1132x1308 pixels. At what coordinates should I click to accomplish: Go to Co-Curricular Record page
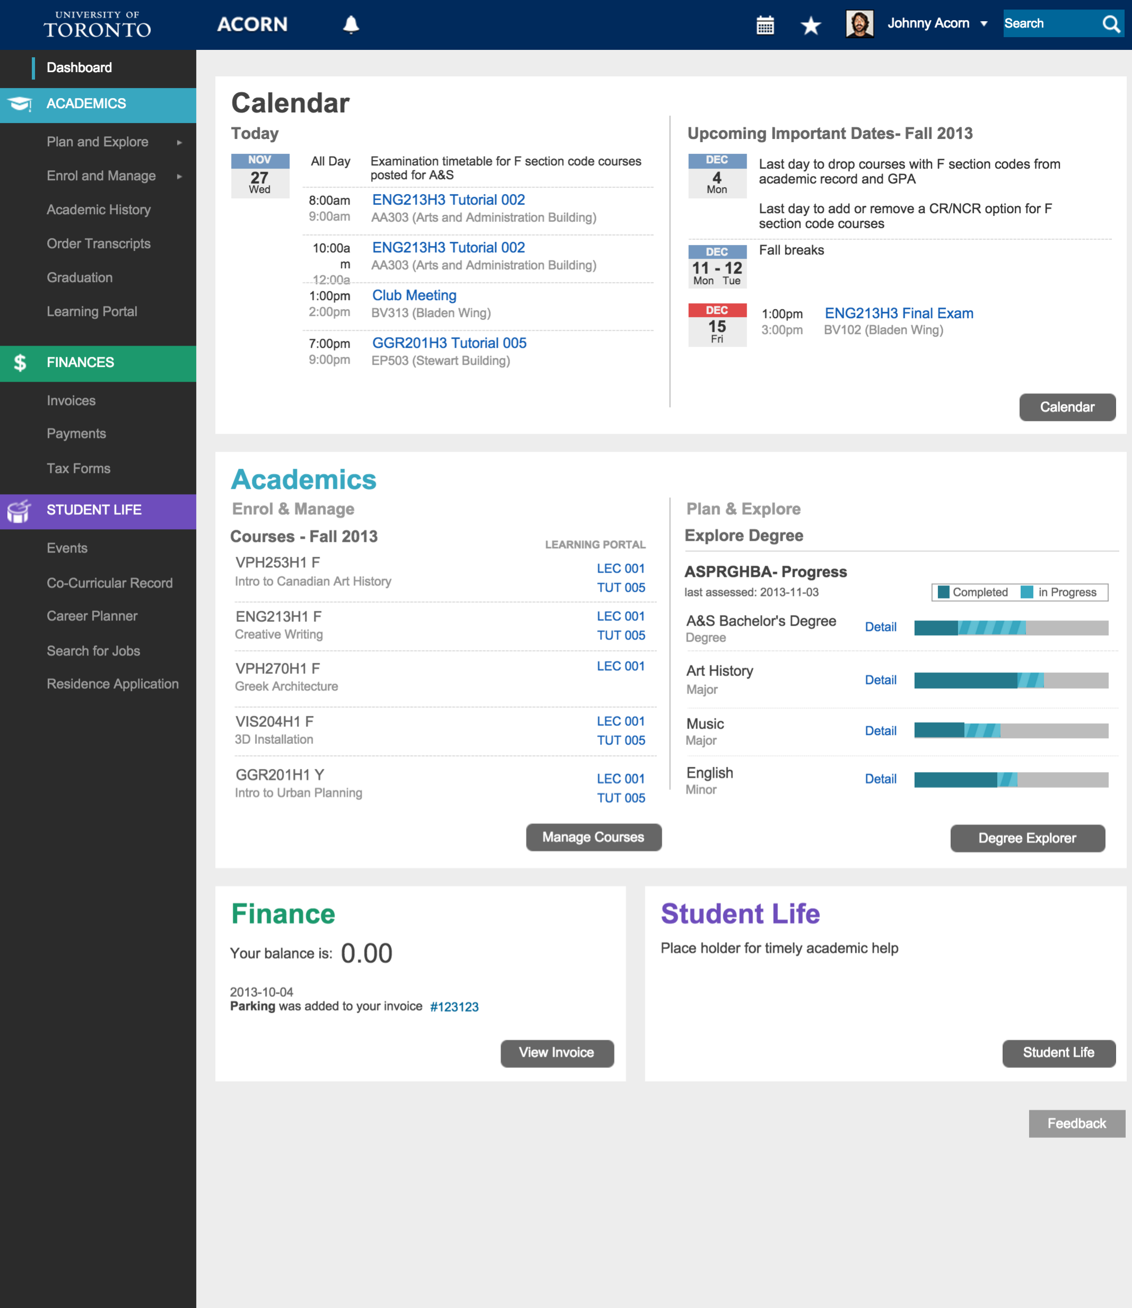tap(109, 583)
